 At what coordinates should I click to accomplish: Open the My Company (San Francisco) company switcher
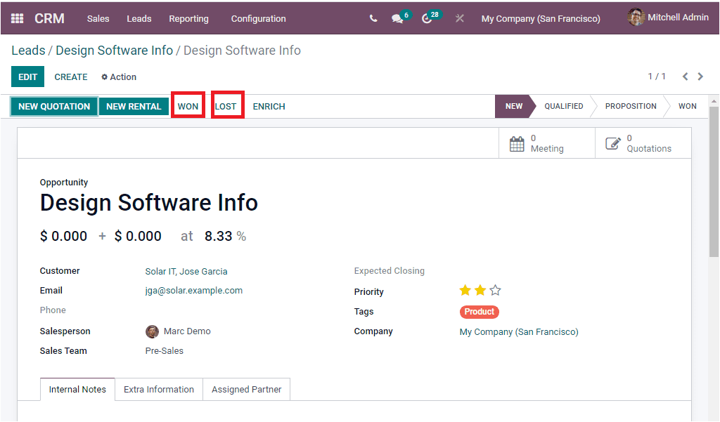(540, 18)
